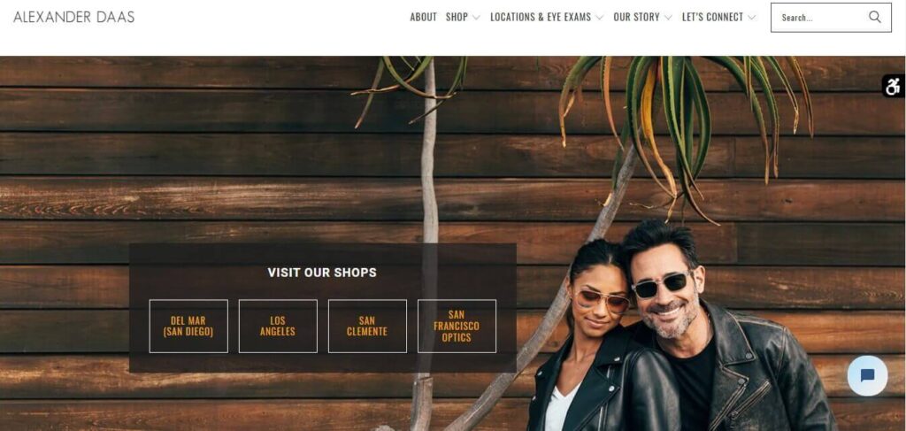This screenshot has height=431, width=906.
Task: Click the search magnifier icon
Action: 875,17
